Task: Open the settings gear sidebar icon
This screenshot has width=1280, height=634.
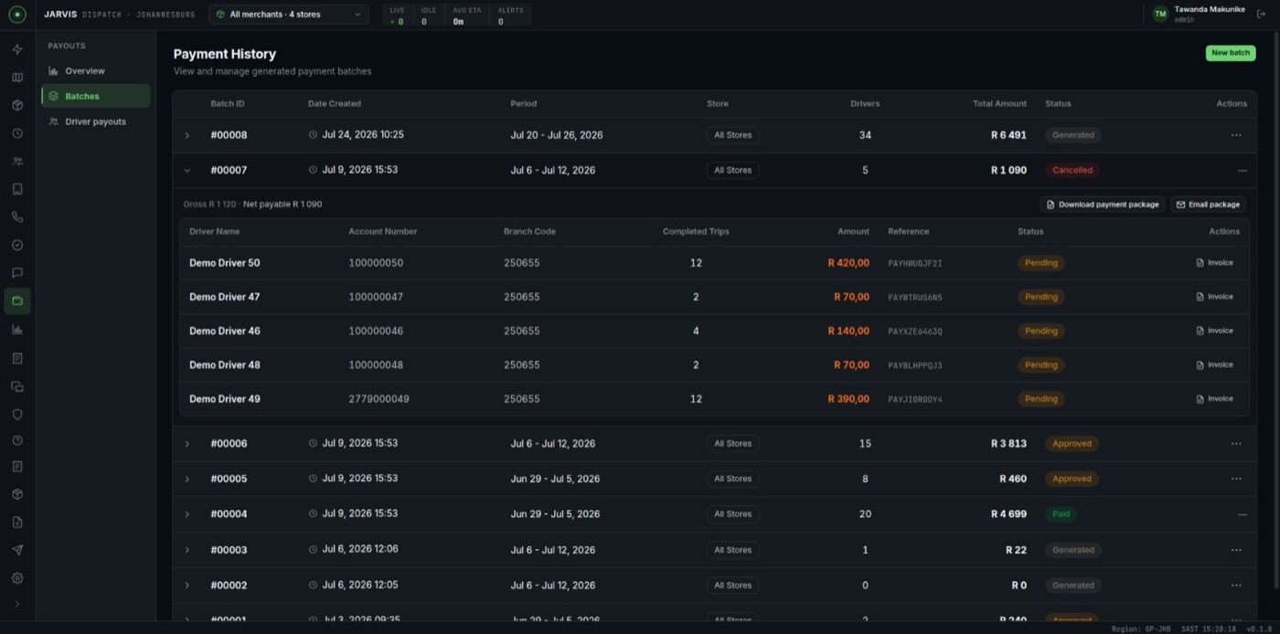Action: (x=17, y=578)
